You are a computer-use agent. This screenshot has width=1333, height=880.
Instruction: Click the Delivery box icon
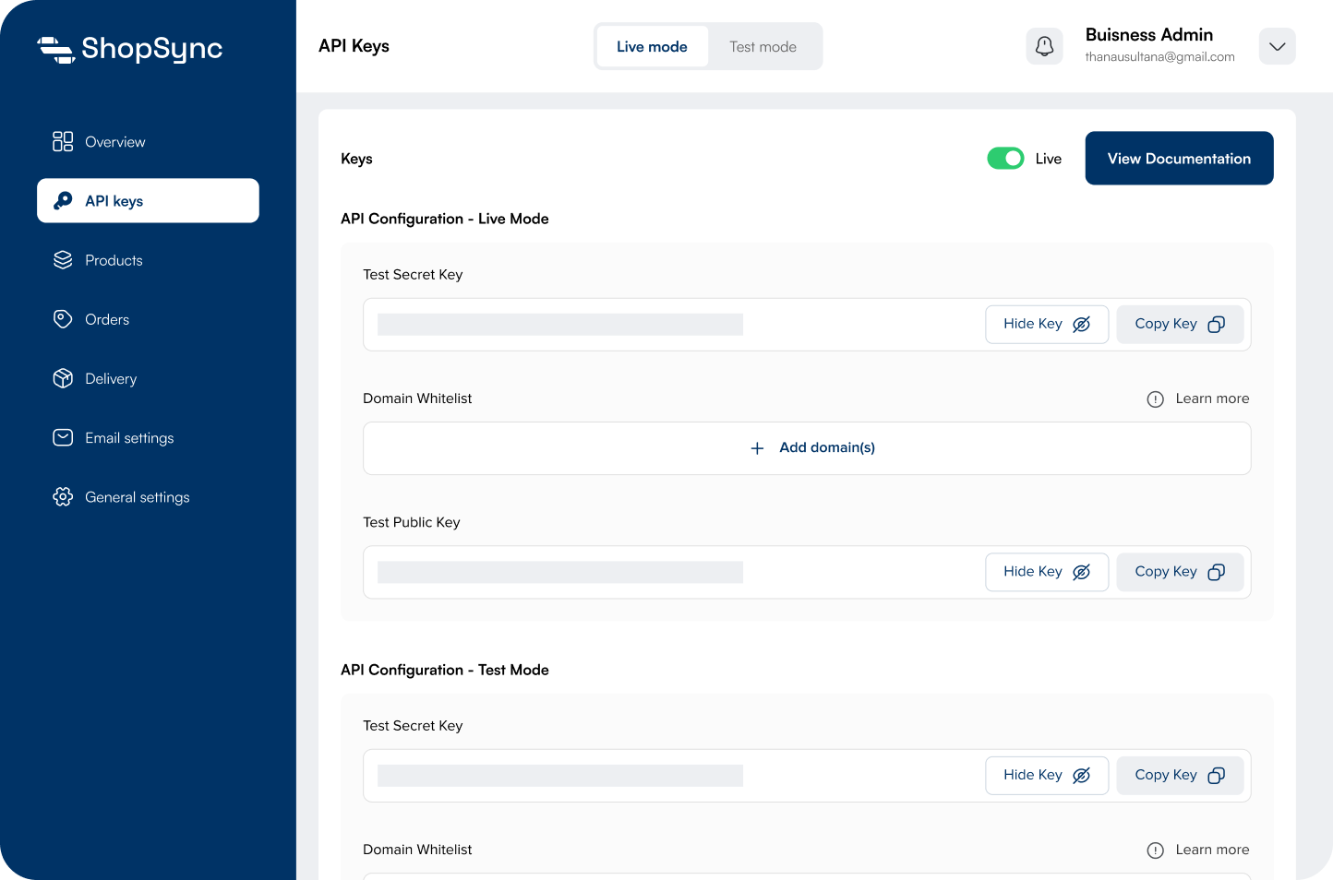[63, 378]
